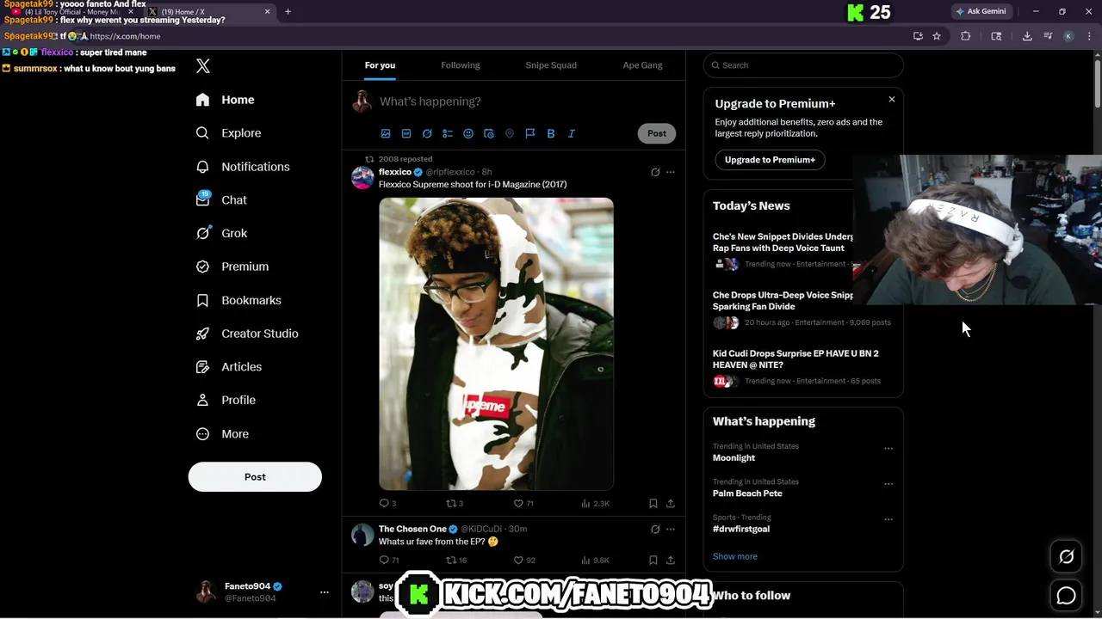Open the flexxico profile name link
Viewport: 1102px width, 619px height.
click(395, 172)
